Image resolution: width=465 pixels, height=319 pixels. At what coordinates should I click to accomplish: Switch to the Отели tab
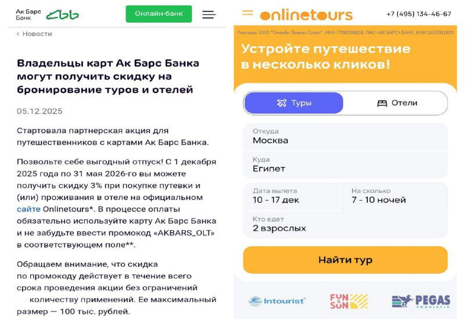click(396, 103)
